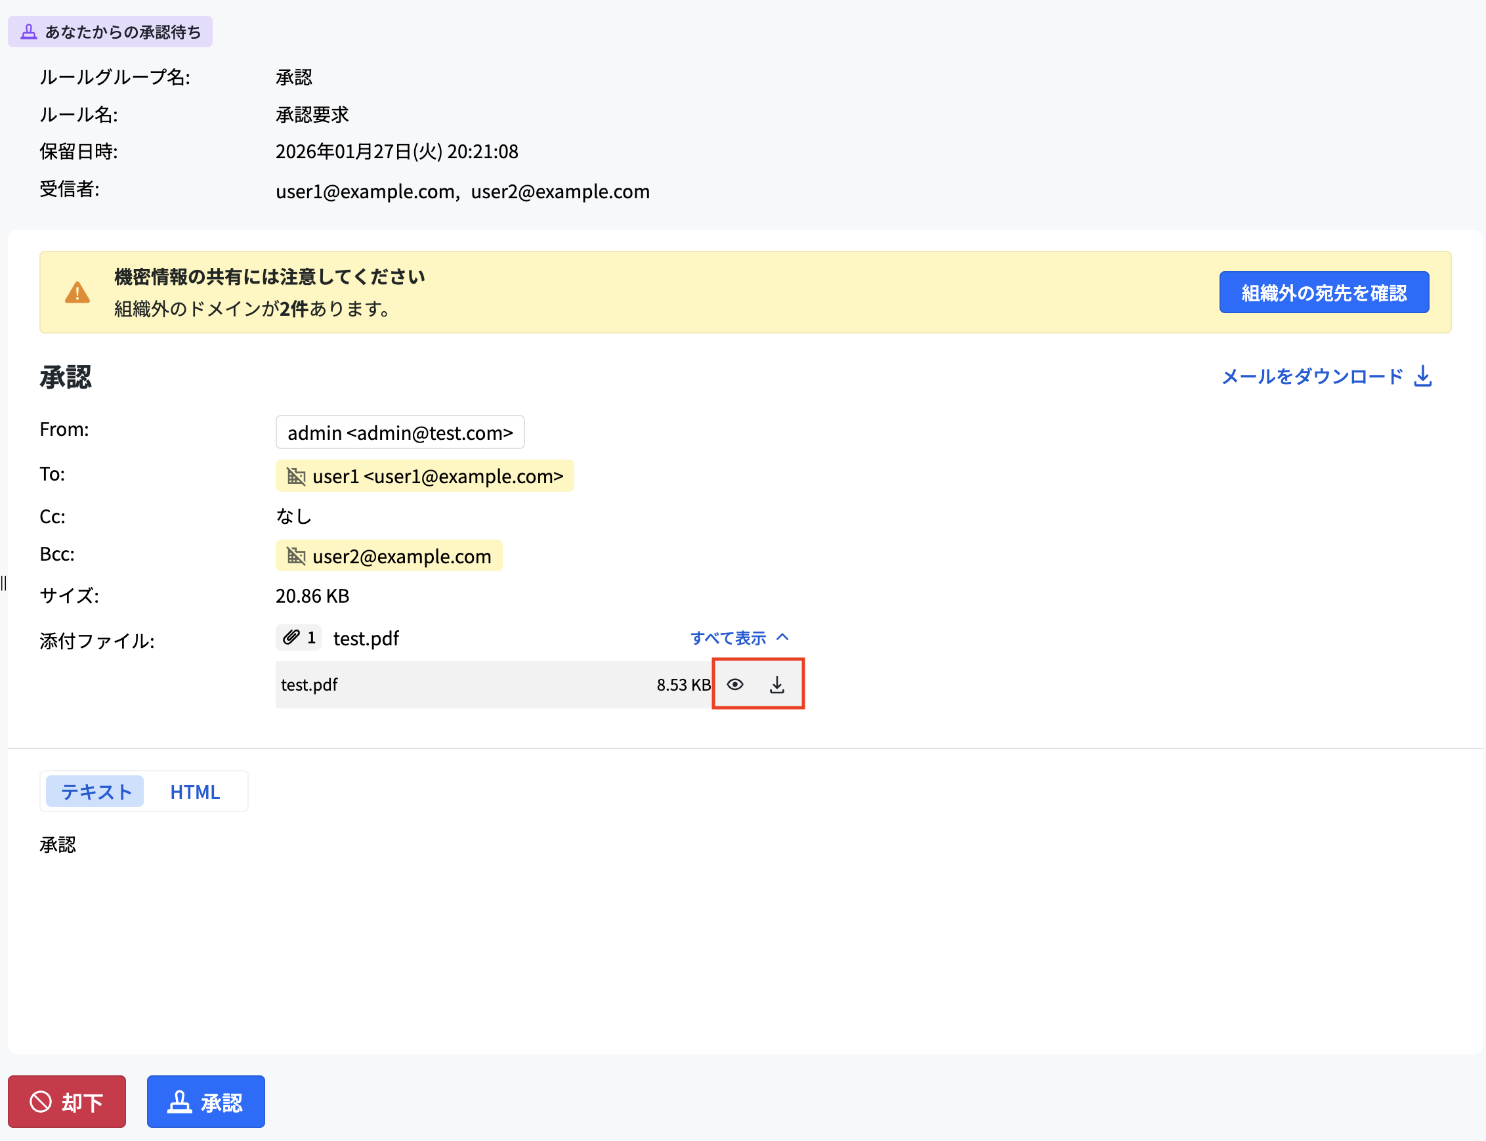The width and height of the screenshot is (1486, 1141).
Task: Click the stamp icon in approval-waiting badge
Action: (28, 32)
